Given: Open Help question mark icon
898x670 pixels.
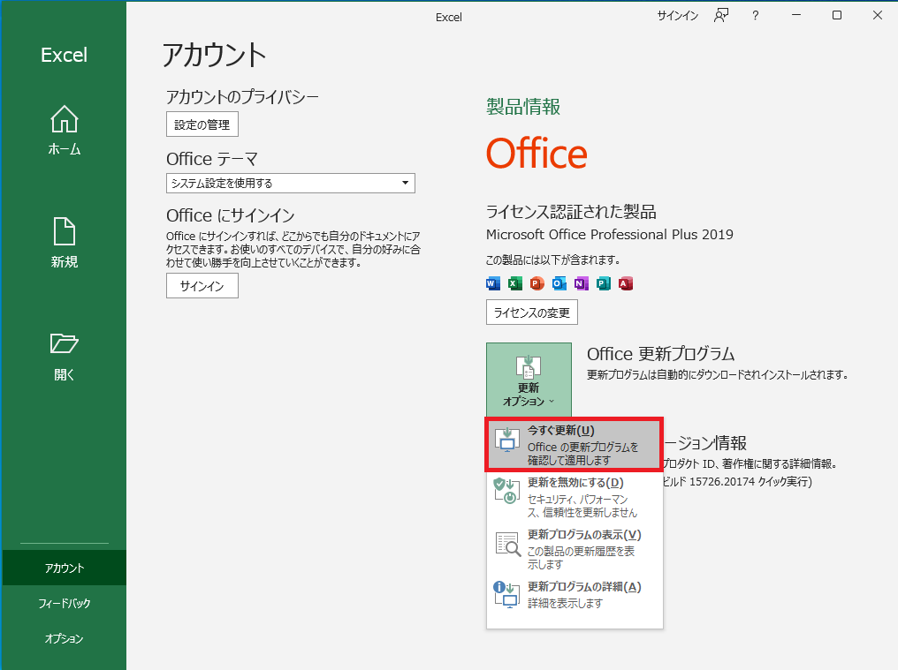Looking at the screenshot, I should pos(756,16).
